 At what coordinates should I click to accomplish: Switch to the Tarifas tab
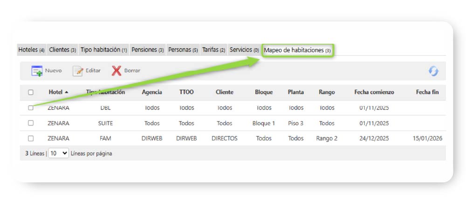[213, 50]
